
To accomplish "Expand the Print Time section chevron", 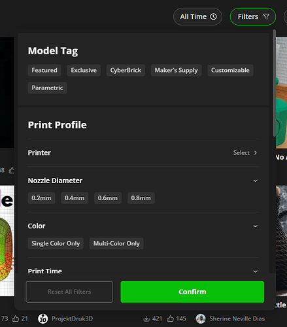I will pyautogui.click(x=256, y=271).
